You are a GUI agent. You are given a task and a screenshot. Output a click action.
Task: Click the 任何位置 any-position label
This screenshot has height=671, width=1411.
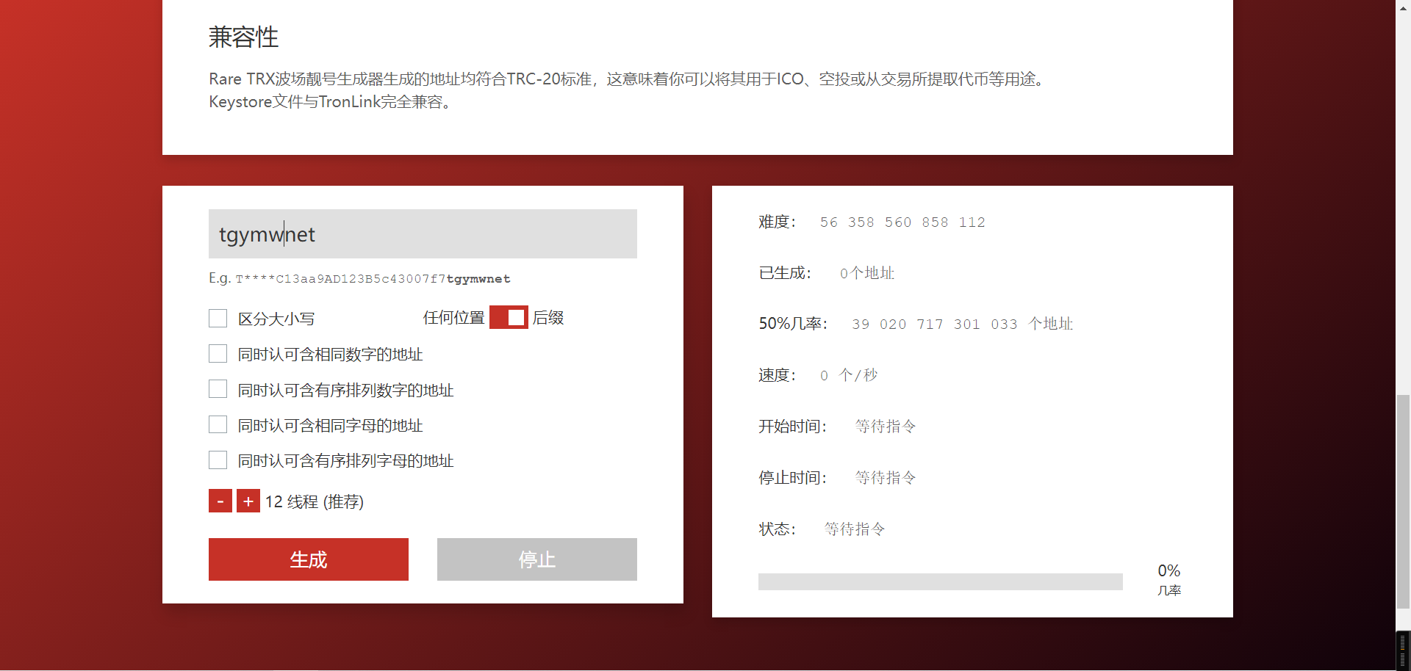[x=453, y=318]
